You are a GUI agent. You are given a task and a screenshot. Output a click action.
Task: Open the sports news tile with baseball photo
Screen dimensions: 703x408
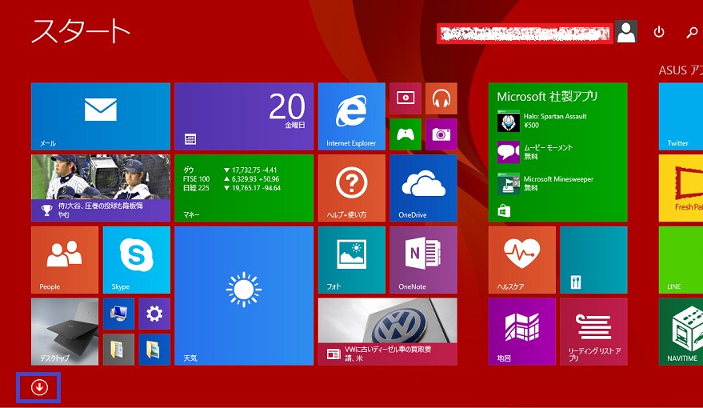[x=101, y=188]
